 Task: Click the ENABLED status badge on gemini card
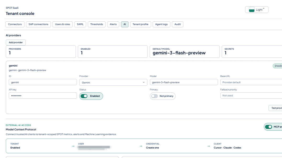(x=277, y=66)
